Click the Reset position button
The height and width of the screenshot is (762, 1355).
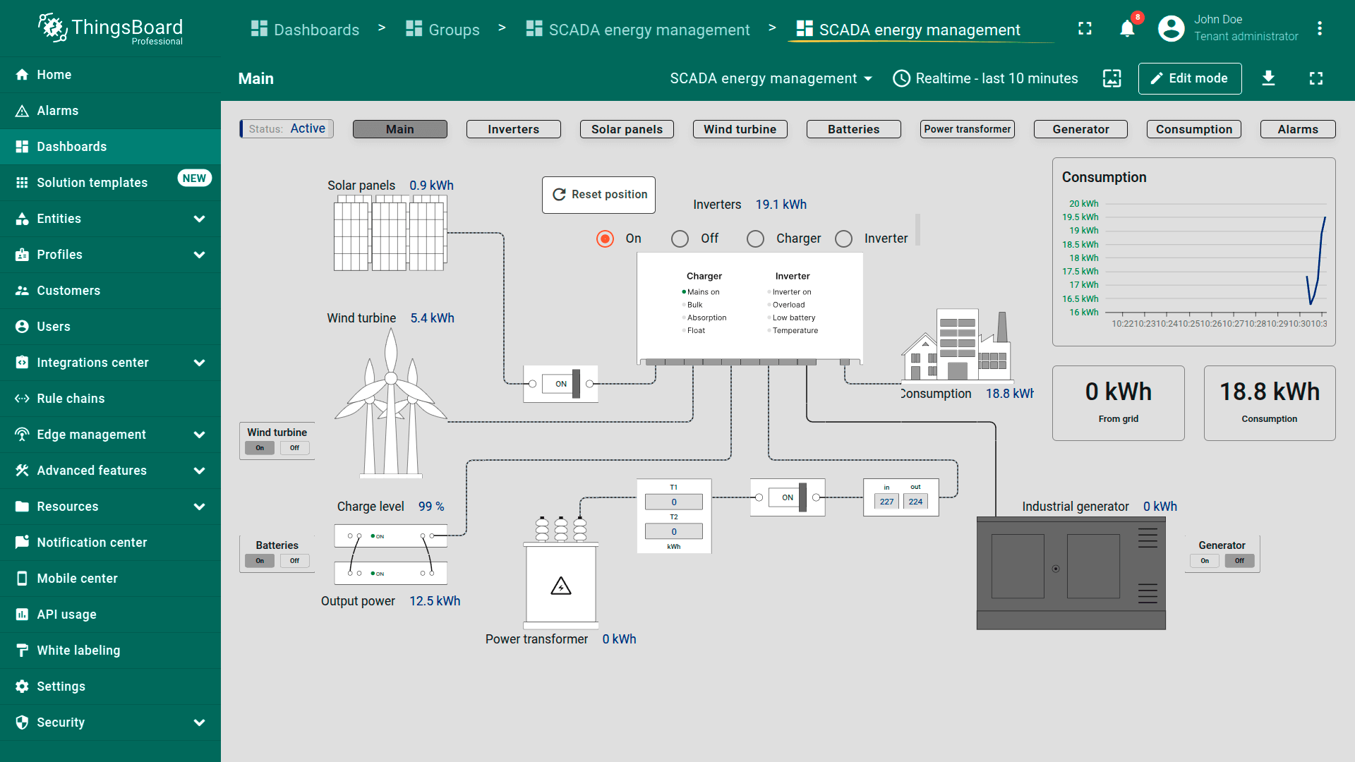click(598, 195)
